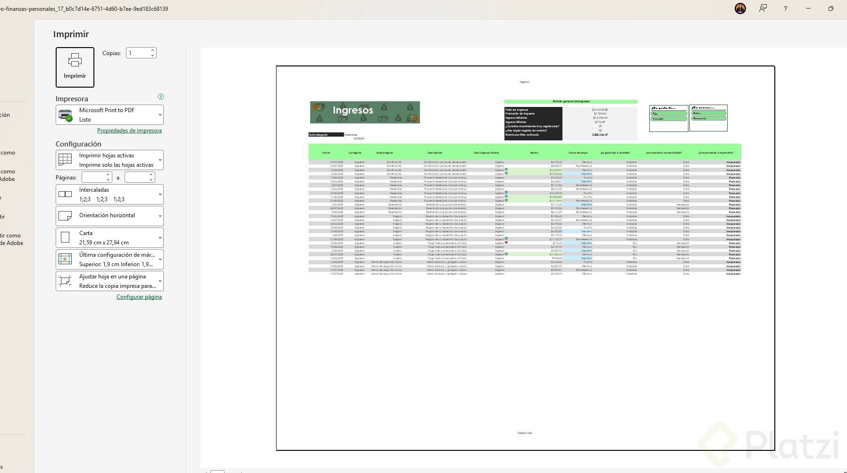Click the printer info icon beside Impresora
Viewport: 847px width, 473px height.
pyautogui.click(x=161, y=97)
